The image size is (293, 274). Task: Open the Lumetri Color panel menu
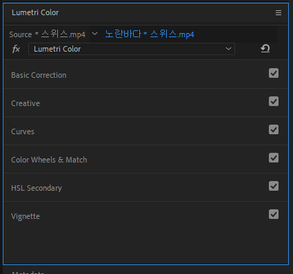[279, 13]
